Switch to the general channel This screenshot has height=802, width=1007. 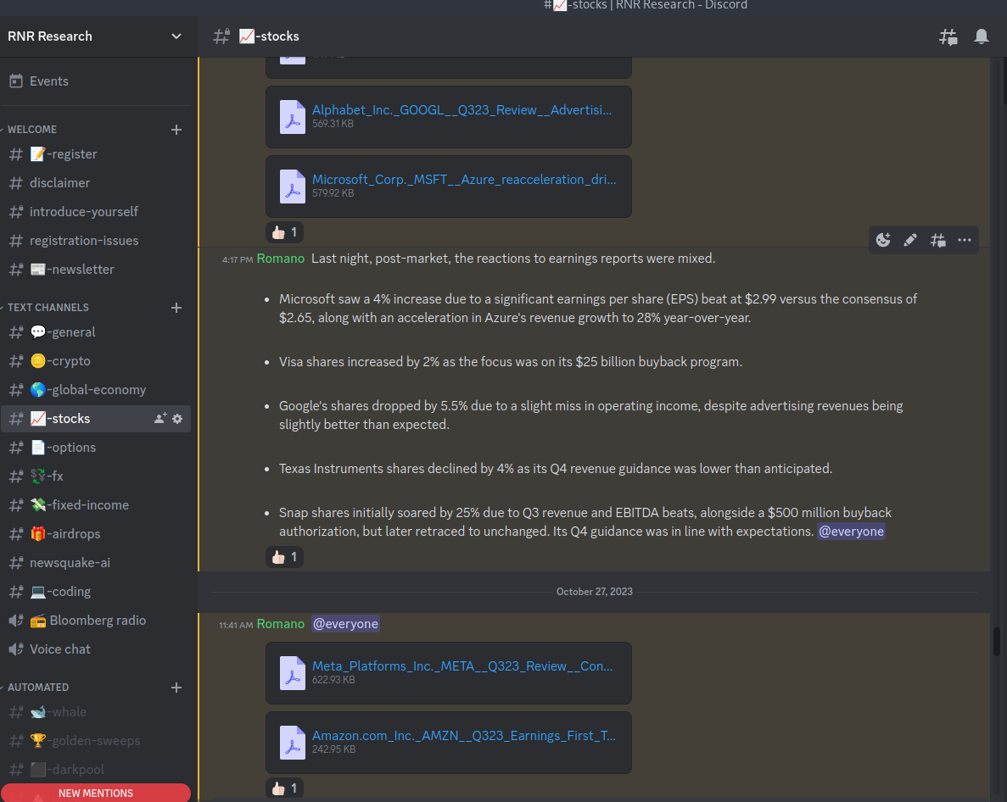(96, 332)
